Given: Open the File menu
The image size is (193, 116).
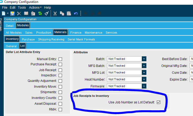Looking at the screenshot, I should pyautogui.click(x=5, y=8).
